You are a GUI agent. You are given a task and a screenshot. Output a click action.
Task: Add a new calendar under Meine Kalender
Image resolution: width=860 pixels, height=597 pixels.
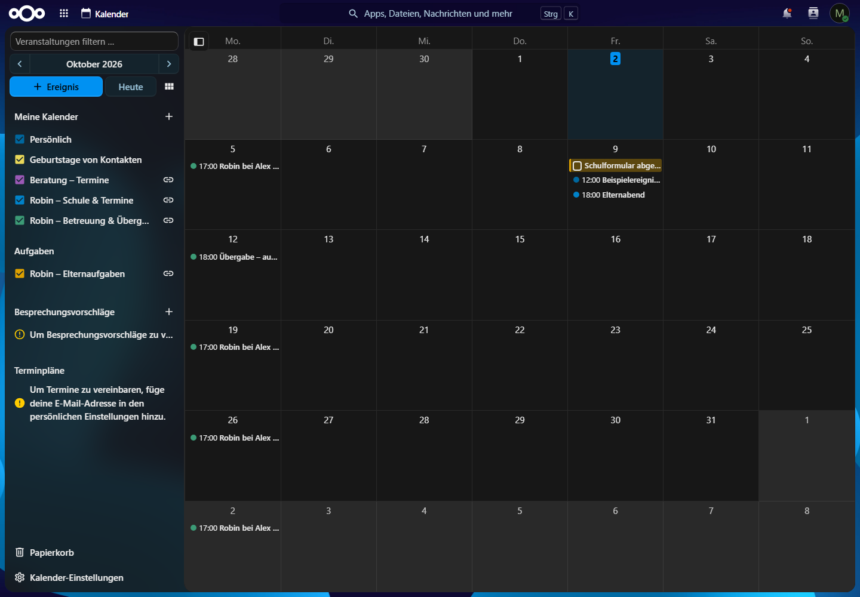click(169, 116)
